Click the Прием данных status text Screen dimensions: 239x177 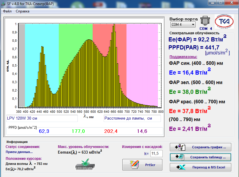pos(19,152)
